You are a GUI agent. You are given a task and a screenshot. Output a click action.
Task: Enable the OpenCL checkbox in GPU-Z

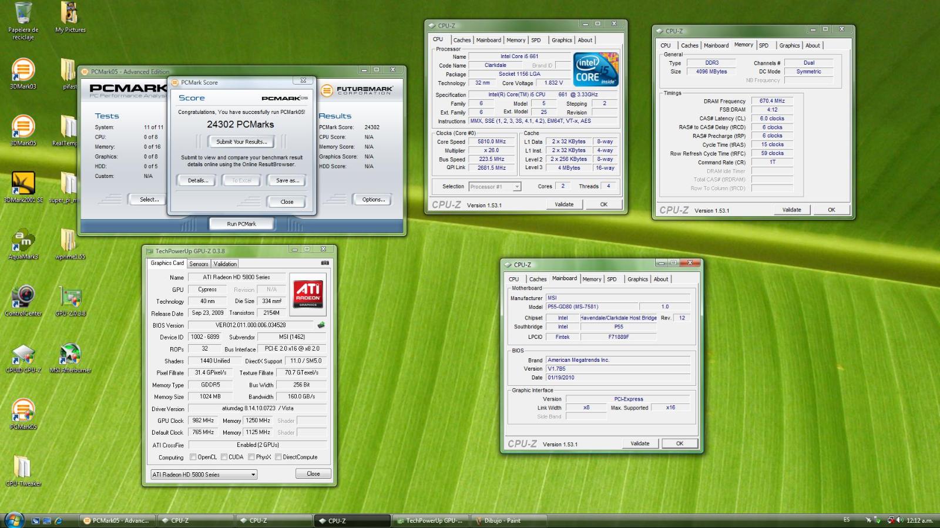point(193,457)
